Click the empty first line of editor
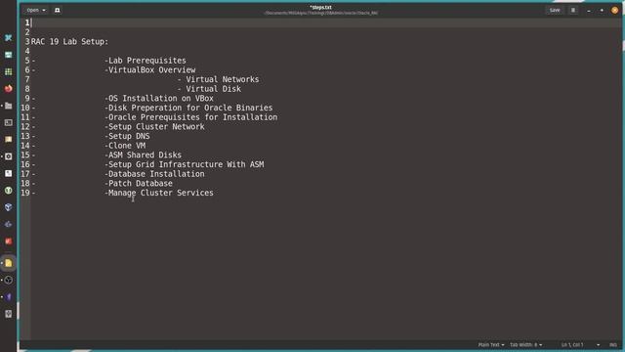 [325, 22]
